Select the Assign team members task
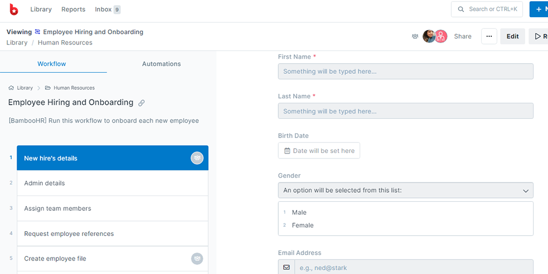 pyautogui.click(x=112, y=208)
